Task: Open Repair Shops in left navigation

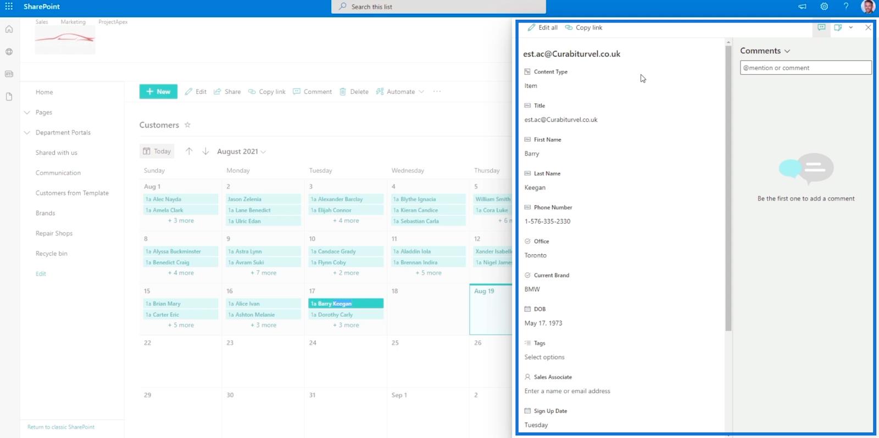Action: (54, 233)
